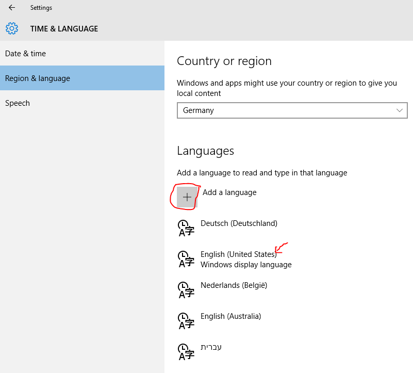The width and height of the screenshot is (413, 373).
Task: Click the Nederlands (België) language icon
Action: click(186, 290)
